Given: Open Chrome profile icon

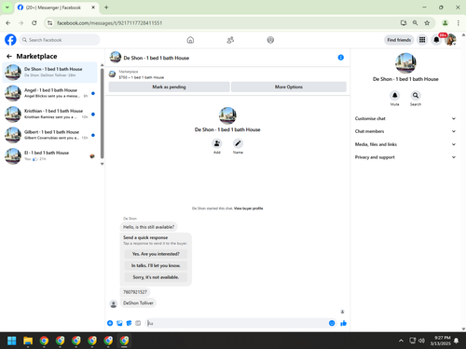Looking at the screenshot, I should click(x=445, y=23).
